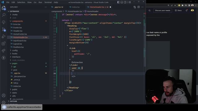Expand the .husky folder
Image resolution: width=198 pixels, height=111 pixels.
(x=15, y=14)
